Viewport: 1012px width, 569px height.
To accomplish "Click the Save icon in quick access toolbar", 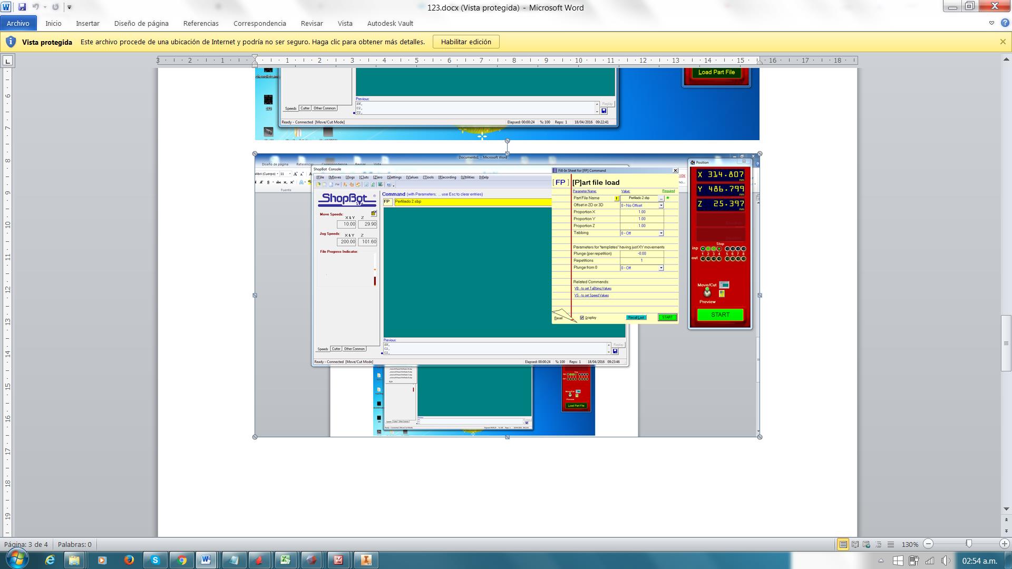I will click(x=22, y=7).
